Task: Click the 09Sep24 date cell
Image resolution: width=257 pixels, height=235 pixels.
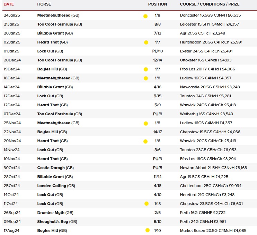Action: (x=12, y=222)
